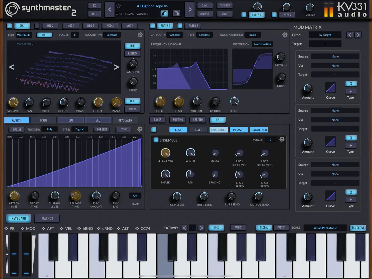This screenshot has width=372, height=279.
Task: Open the LOFI effect tab
Action: 198,130
